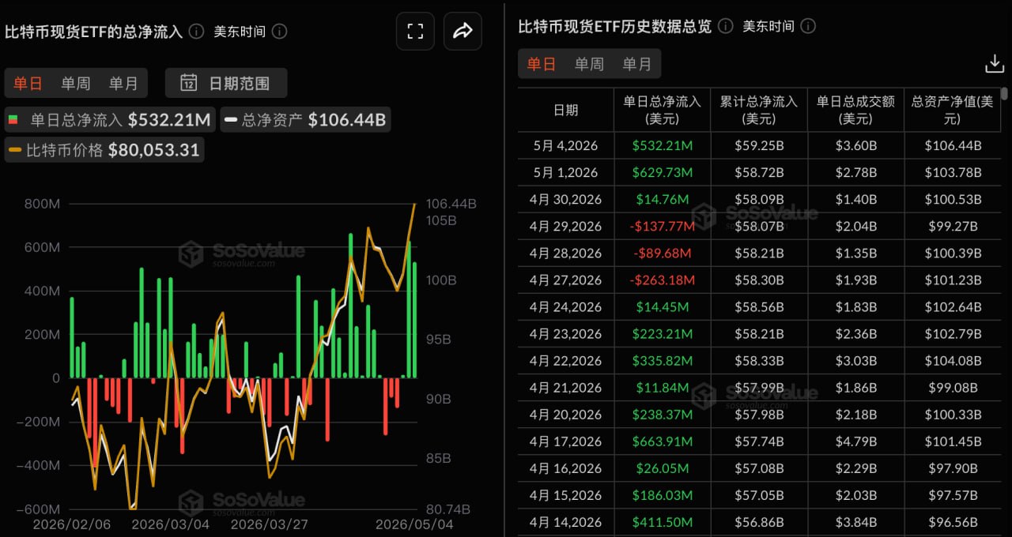The image size is (1012, 537).
Task: Click the $3.60B trading volume cell
Action: coord(855,145)
